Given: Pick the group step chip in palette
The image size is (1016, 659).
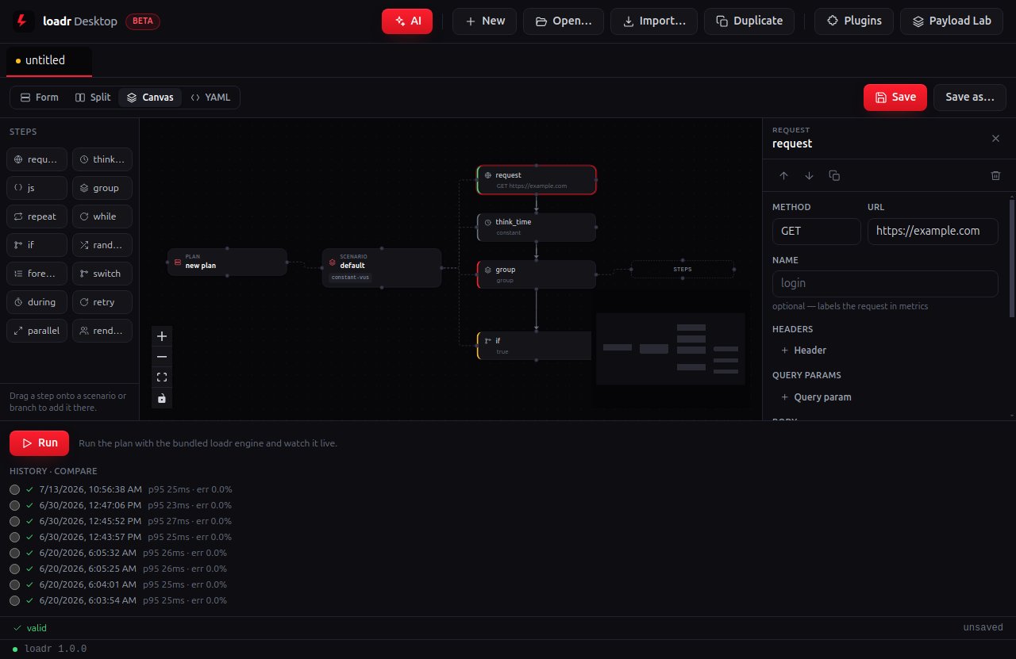Looking at the screenshot, I should point(102,188).
